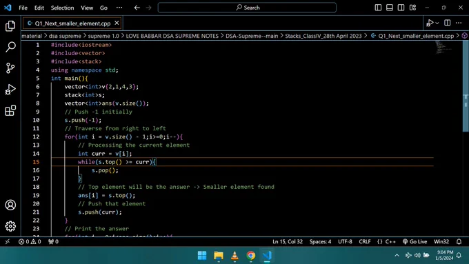Expand the 'dsa supreme' breadcrumb
Screen dimensions: 469x264
point(65,36)
